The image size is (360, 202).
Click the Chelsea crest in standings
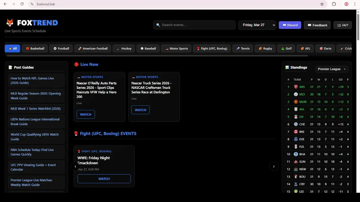point(296,124)
